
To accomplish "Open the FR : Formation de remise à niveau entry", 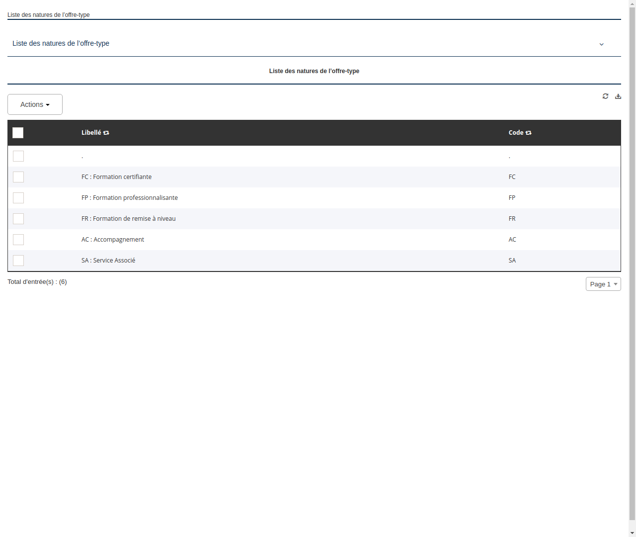I will coord(128,218).
